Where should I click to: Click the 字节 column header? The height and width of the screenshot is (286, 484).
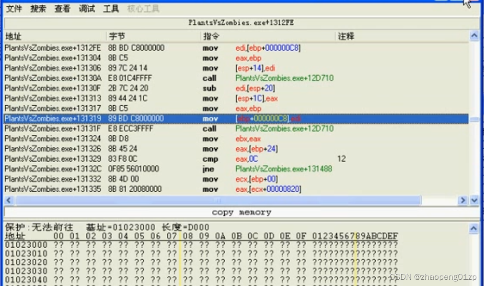pos(153,36)
